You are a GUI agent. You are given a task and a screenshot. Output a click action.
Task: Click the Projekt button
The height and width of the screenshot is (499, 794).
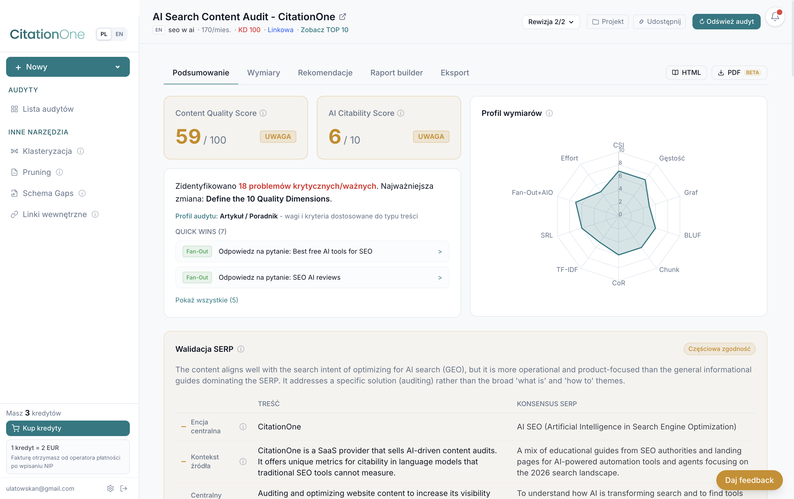[x=608, y=22]
